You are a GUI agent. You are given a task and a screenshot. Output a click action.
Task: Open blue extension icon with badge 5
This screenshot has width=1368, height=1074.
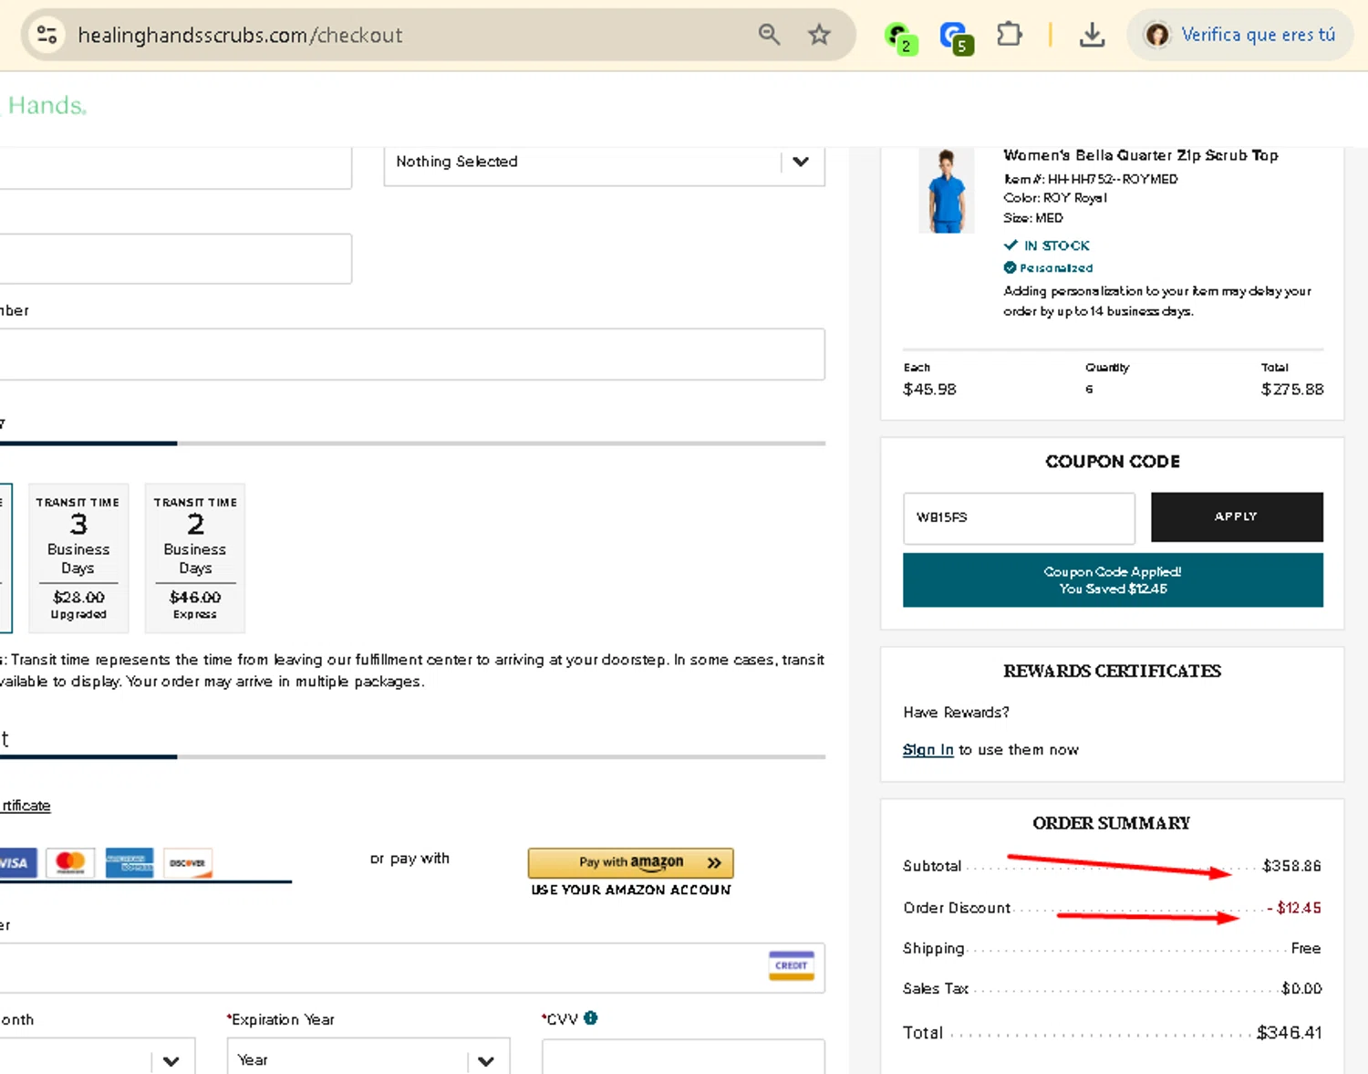point(957,37)
